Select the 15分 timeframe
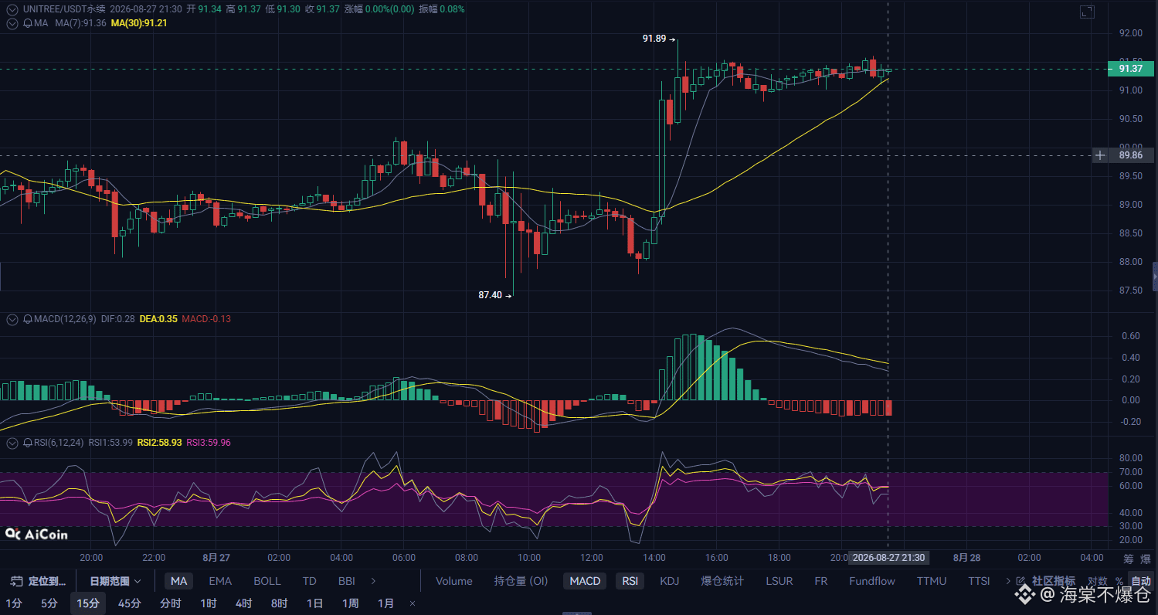Viewport: 1158px width, 615px height. tap(88, 603)
